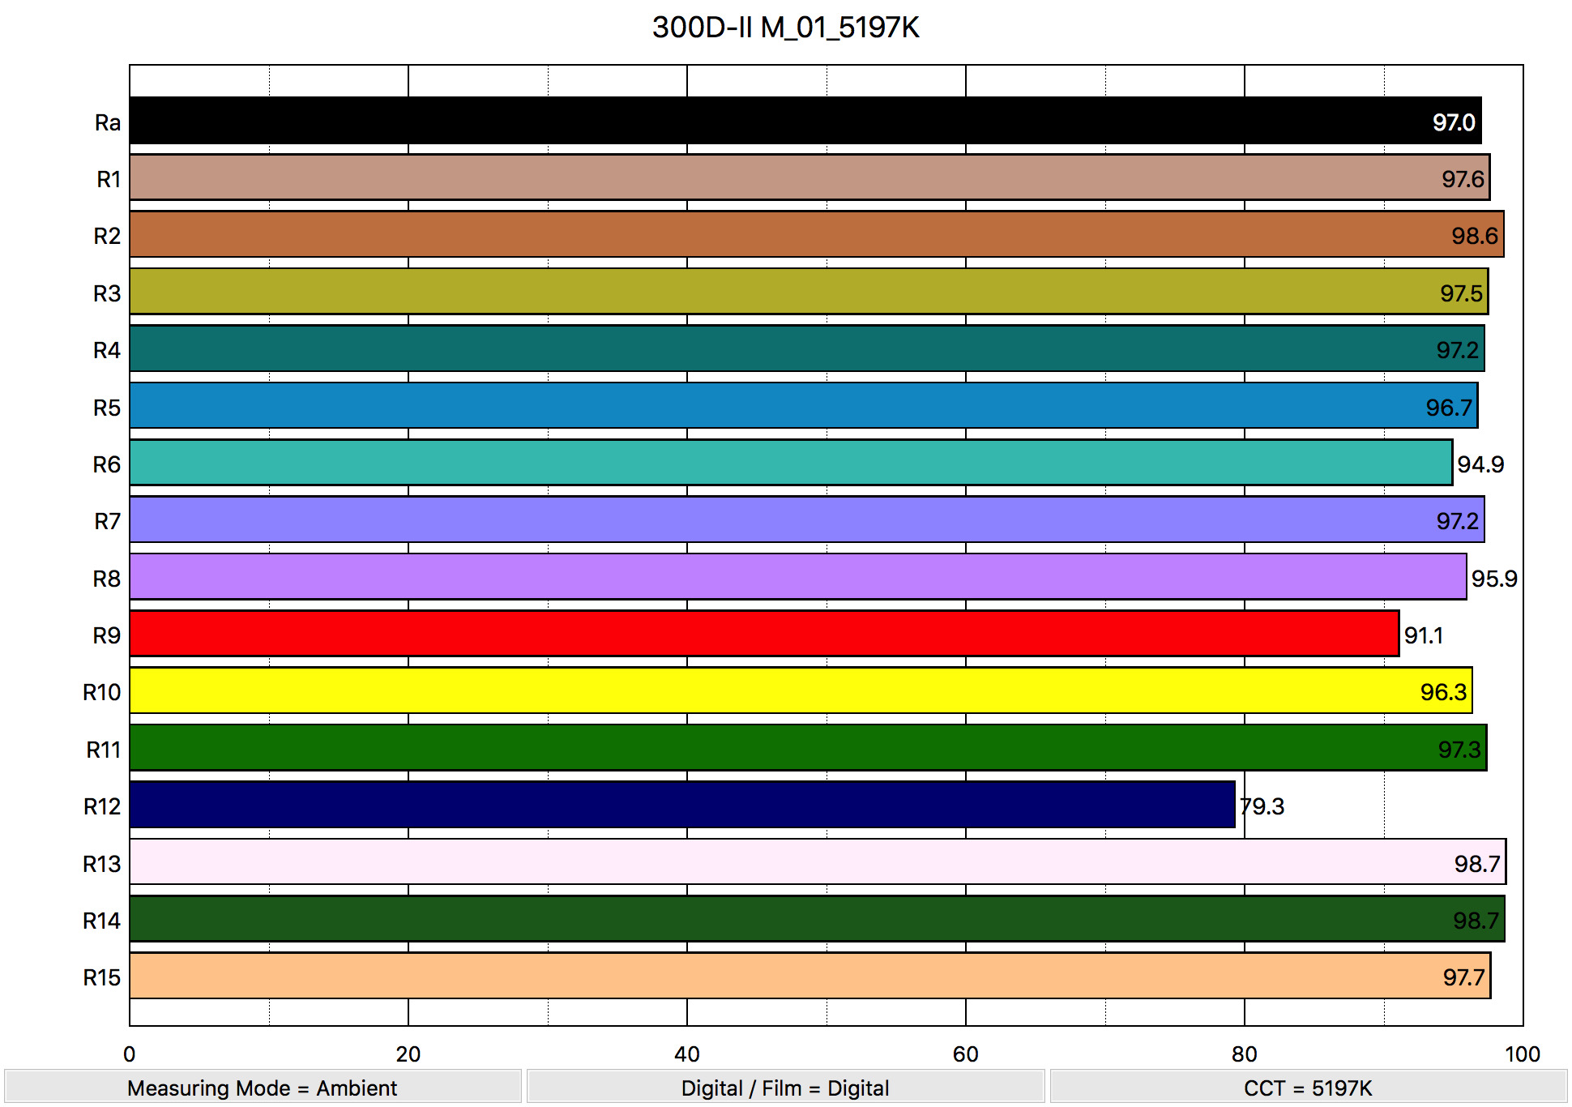Click the black Ra bar
The image size is (1572, 1107).
[805, 122]
